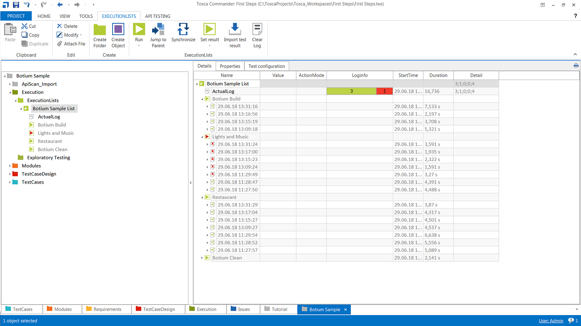This screenshot has height=326, width=581.
Task: Click the Delete X icon in Edit group
Action: (60, 26)
